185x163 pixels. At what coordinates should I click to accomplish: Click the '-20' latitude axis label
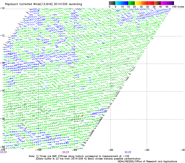(2, 147)
